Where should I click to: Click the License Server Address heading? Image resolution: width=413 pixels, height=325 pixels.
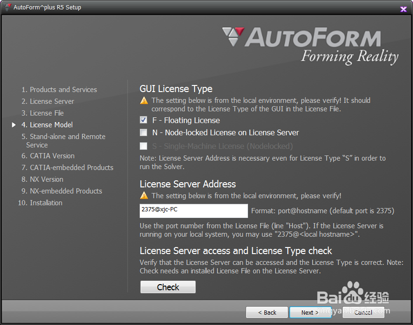click(x=188, y=184)
